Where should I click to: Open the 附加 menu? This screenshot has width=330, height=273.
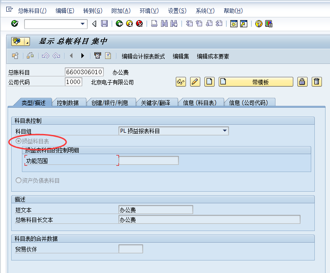pos(121,11)
